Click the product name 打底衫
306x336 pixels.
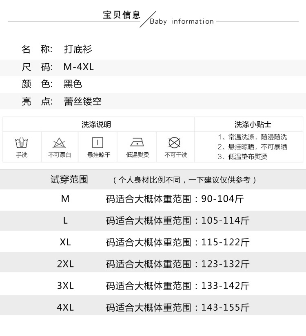(x=78, y=49)
